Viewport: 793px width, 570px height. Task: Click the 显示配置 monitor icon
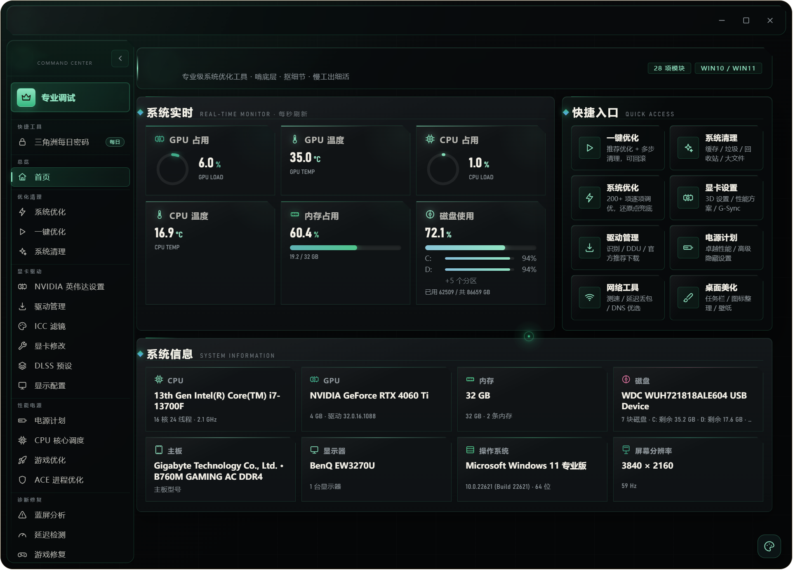point(23,386)
